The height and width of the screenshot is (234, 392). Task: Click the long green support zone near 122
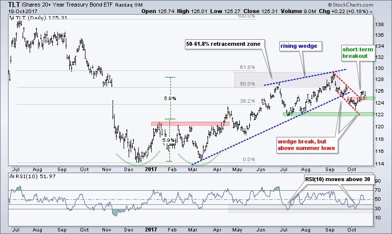click(329, 114)
